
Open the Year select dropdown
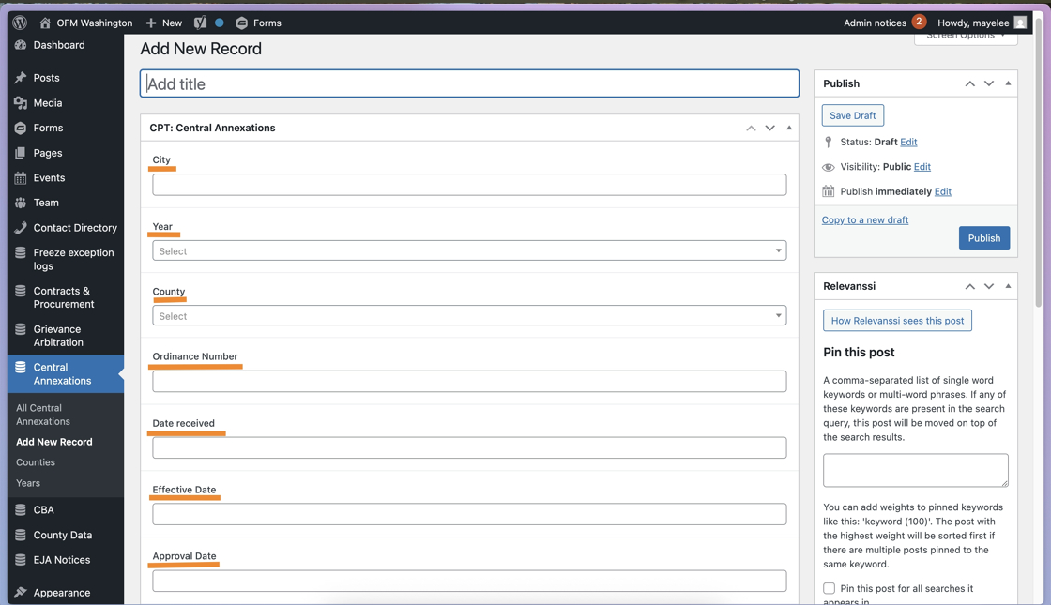pos(469,250)
